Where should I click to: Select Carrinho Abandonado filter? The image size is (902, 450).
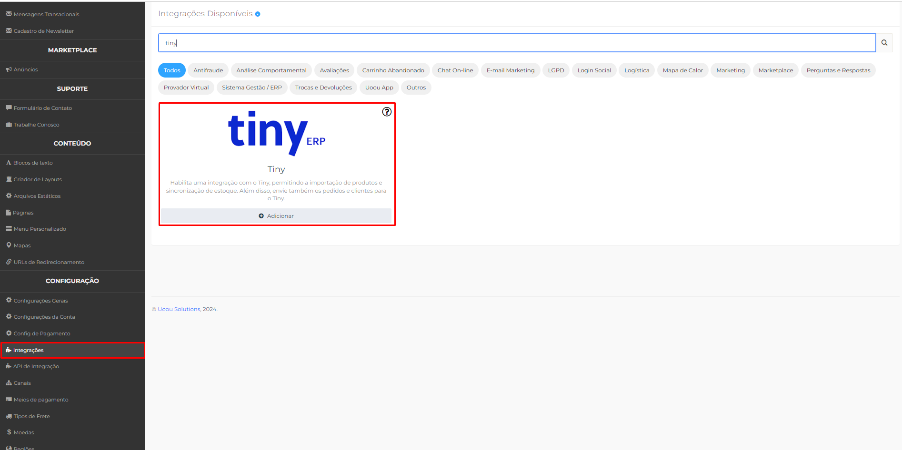pyautogui.click(x=393, y=70)
